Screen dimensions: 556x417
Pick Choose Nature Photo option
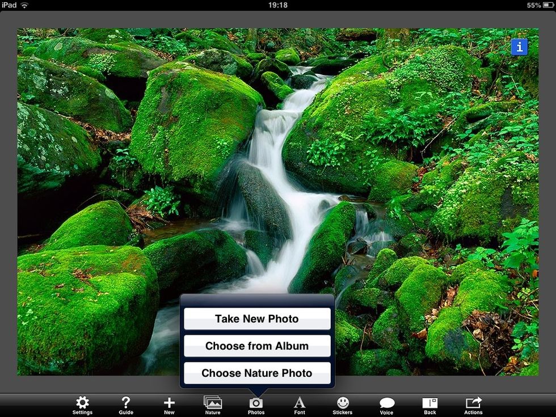click(x=256, y=373)
